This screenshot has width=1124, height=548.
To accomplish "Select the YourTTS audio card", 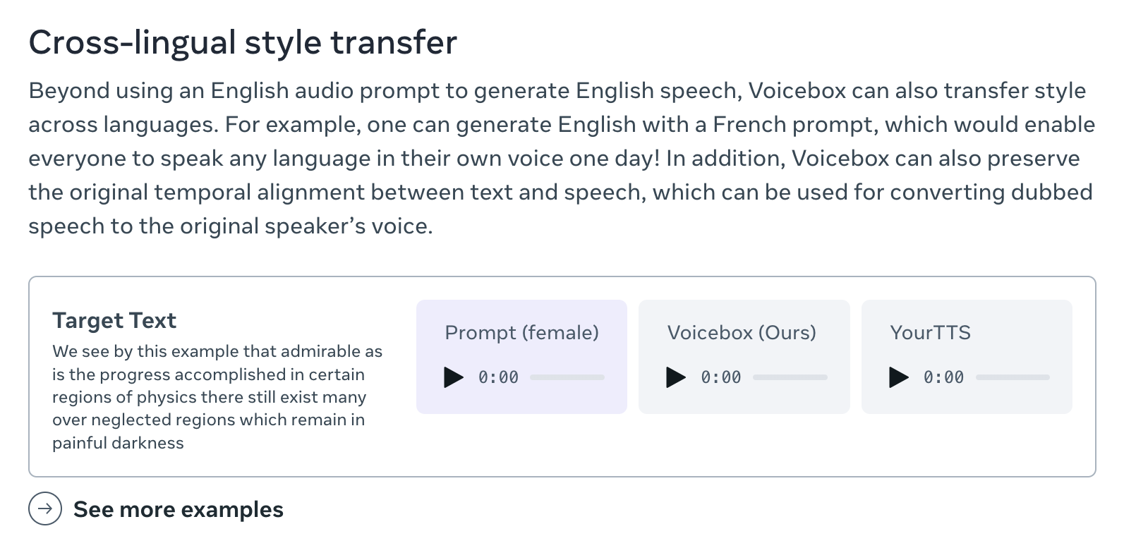I will click(966, 356).
